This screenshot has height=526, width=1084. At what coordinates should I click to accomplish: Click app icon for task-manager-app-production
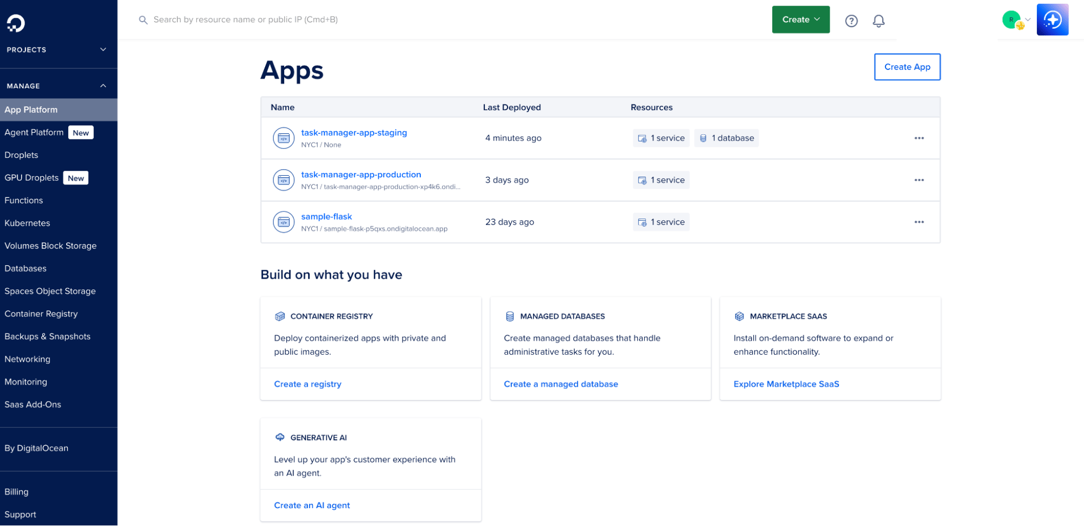(x=284, y=180)
